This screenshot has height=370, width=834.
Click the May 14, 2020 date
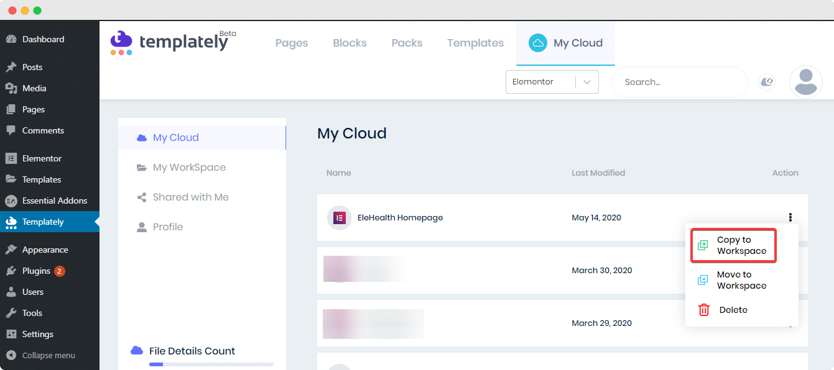596,218
